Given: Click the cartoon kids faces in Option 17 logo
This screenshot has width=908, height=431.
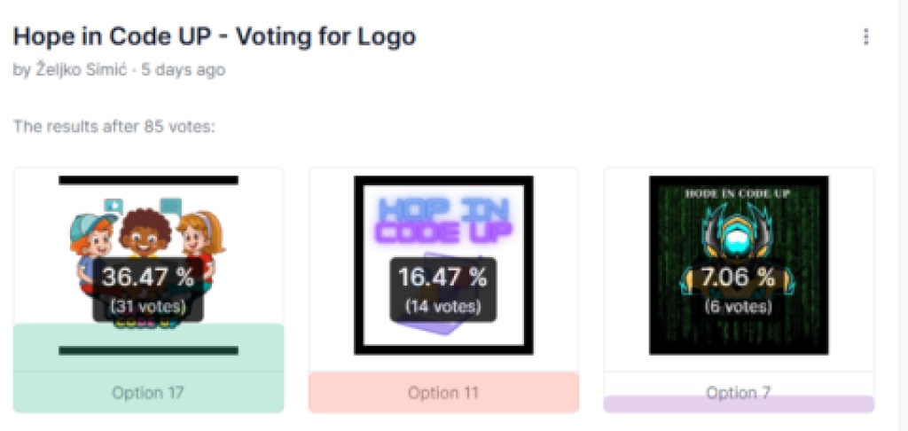Looking at the screenshot, I should 147,232.
